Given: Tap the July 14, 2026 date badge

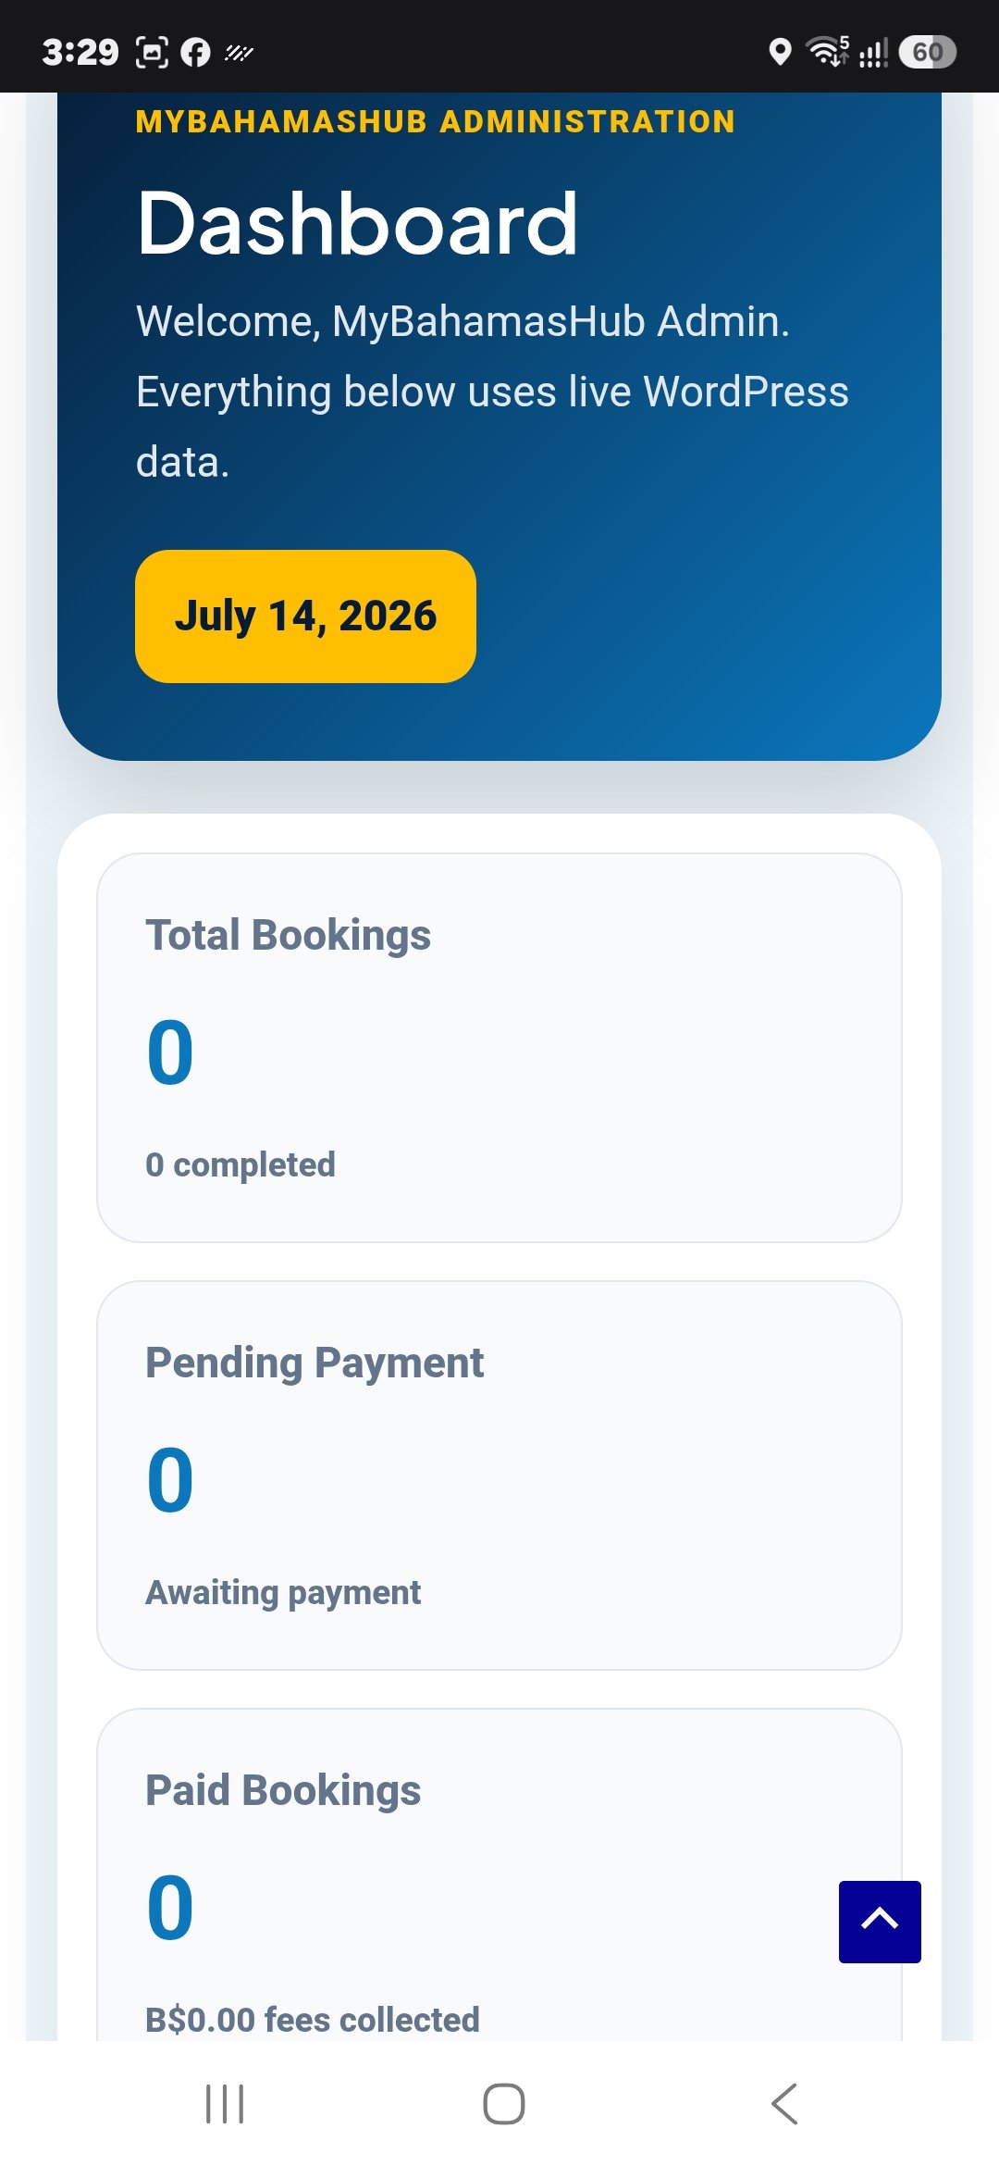Looking at the screenshot, I should point(305,616).
